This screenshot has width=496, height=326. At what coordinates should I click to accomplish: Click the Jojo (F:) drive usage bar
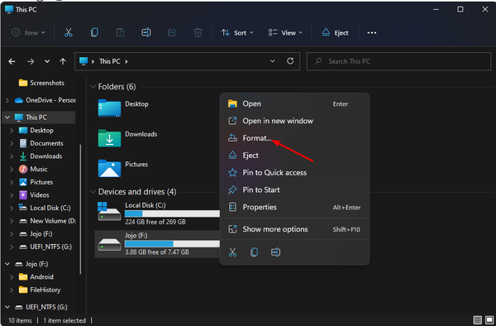[172, 243]
